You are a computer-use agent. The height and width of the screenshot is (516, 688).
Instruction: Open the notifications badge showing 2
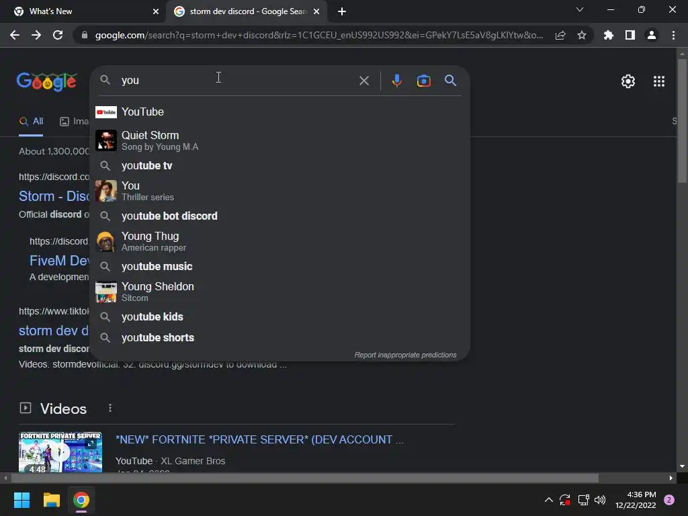click(669, 500)
